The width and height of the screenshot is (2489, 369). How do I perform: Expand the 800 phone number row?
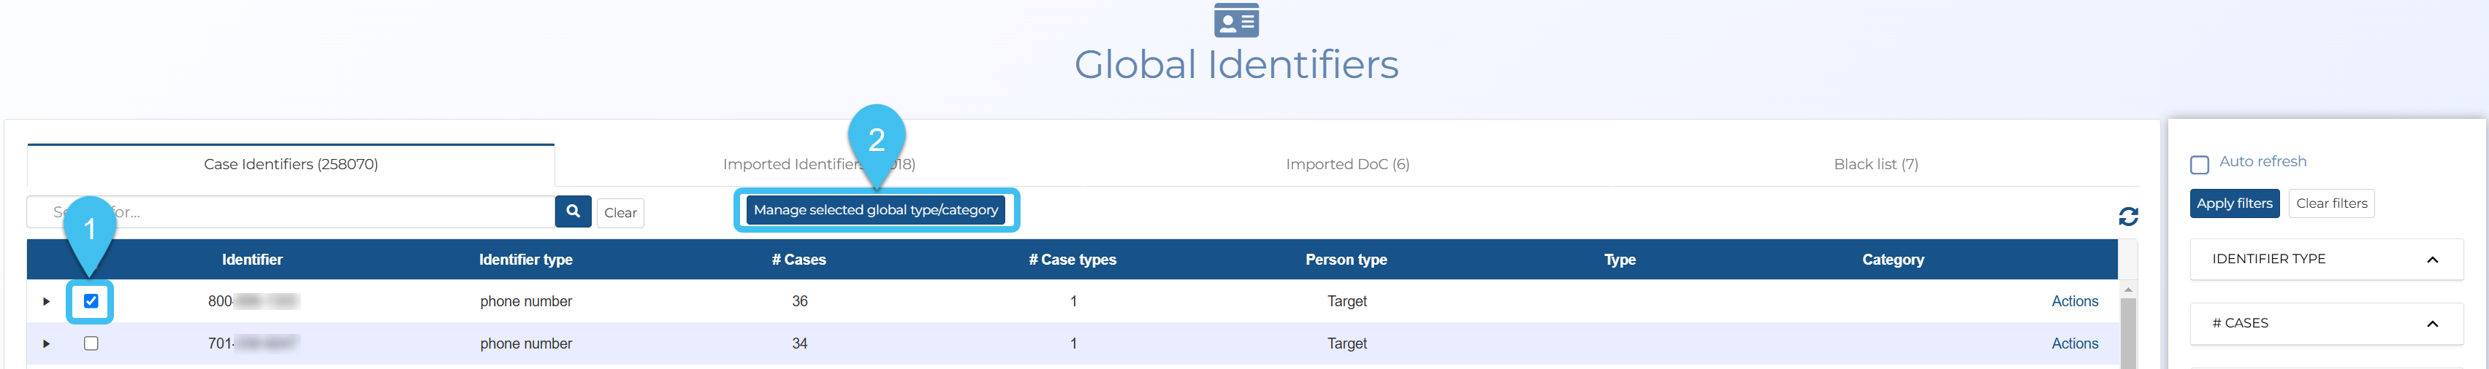tap(45, 302)
